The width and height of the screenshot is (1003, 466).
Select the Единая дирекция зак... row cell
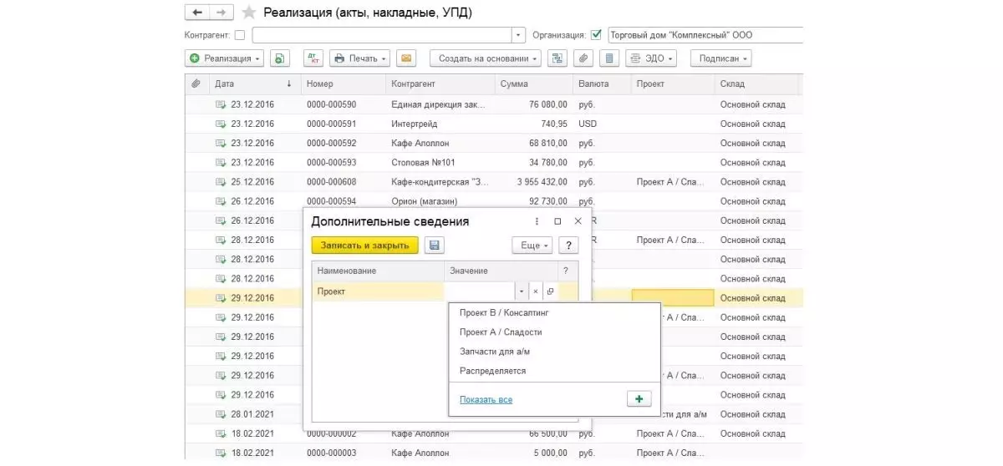pyautogui.click(x=440, y=104)
